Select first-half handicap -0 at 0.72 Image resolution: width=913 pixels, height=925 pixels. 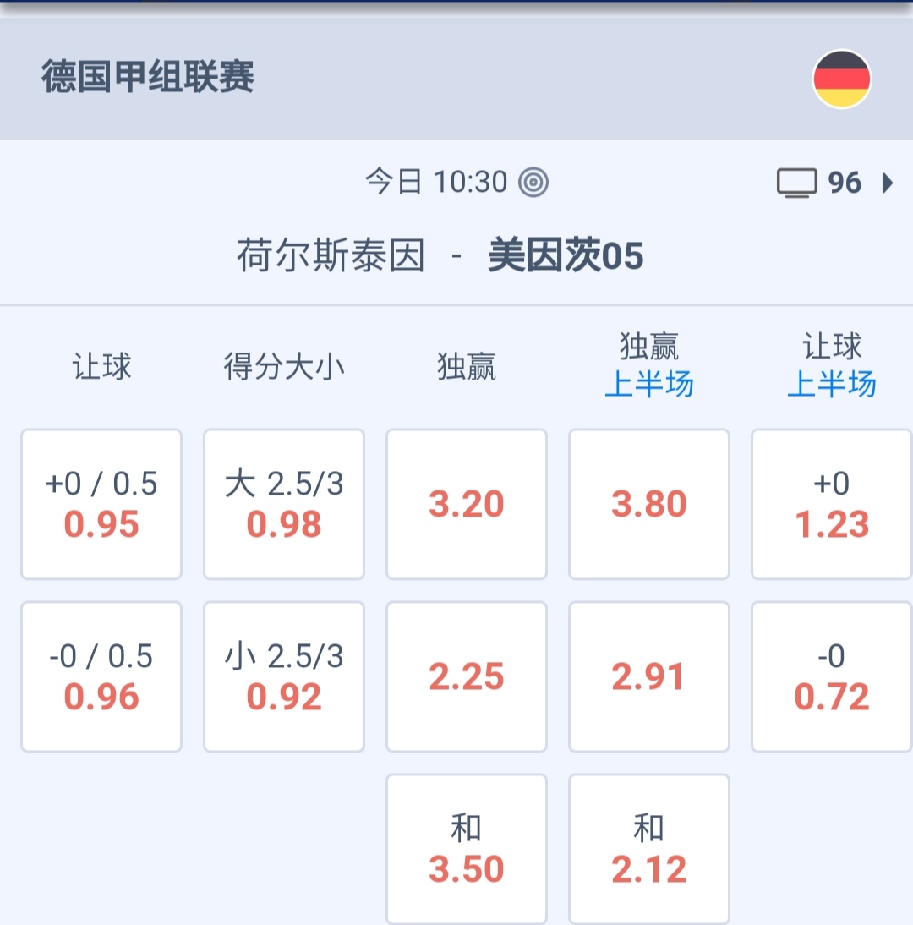pyautogui.click(x=832, y=676)
